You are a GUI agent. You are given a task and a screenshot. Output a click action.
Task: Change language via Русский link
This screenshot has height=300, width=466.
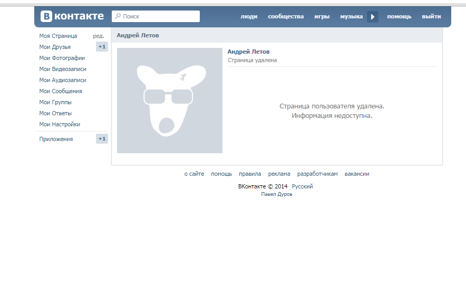[x=302, y=186]
